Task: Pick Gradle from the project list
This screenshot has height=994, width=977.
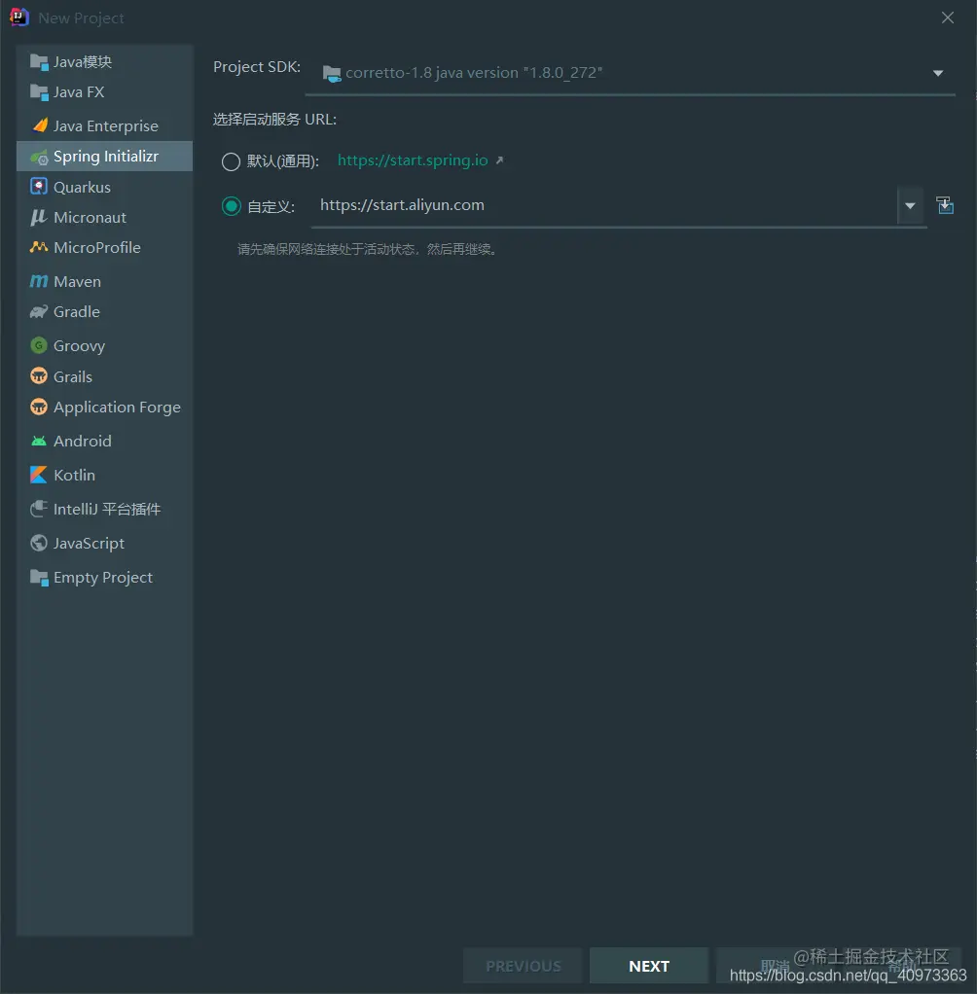Action: click(x=105, y=312)
